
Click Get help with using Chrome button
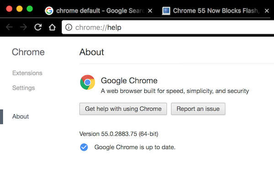(x=123, y=109)
